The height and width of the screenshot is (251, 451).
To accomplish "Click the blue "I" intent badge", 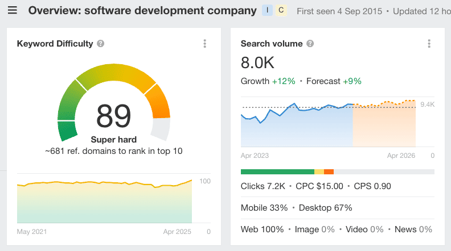I will [267, 11].
